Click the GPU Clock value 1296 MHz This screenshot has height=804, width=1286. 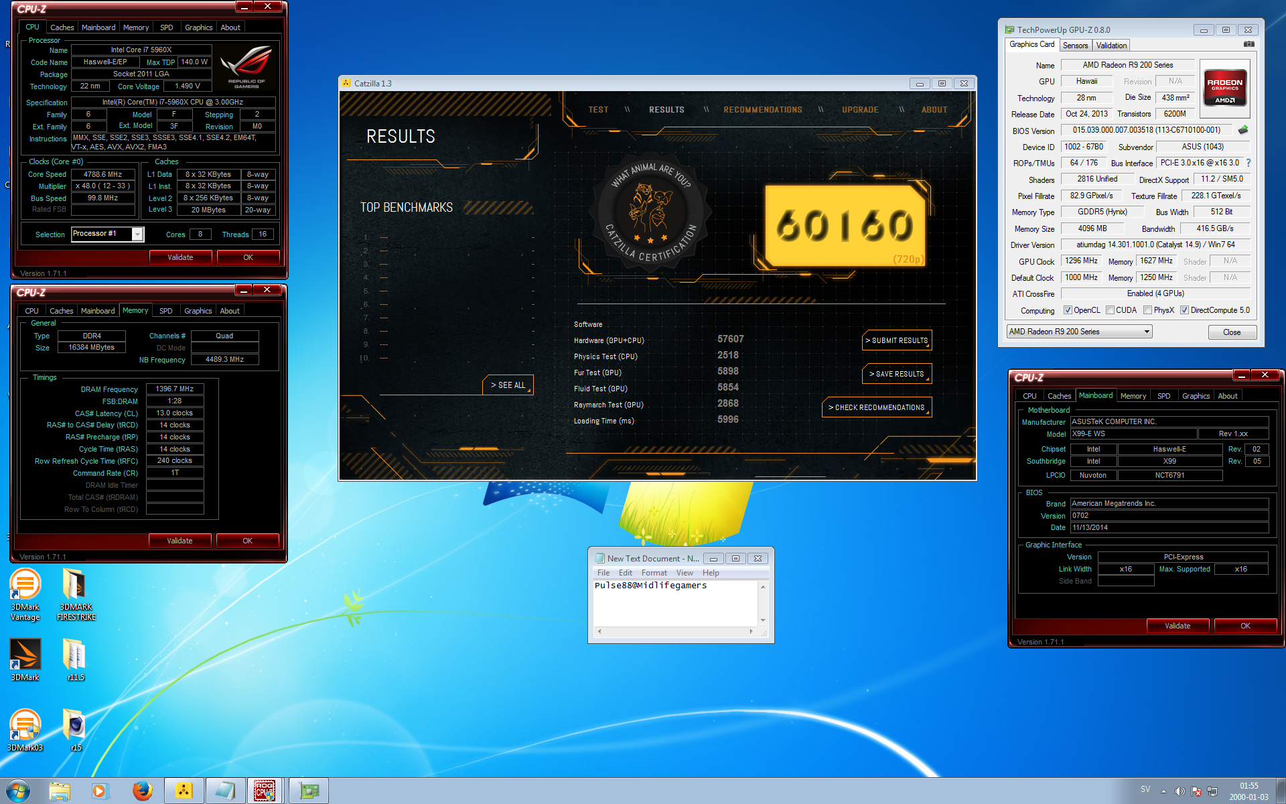1081,261
